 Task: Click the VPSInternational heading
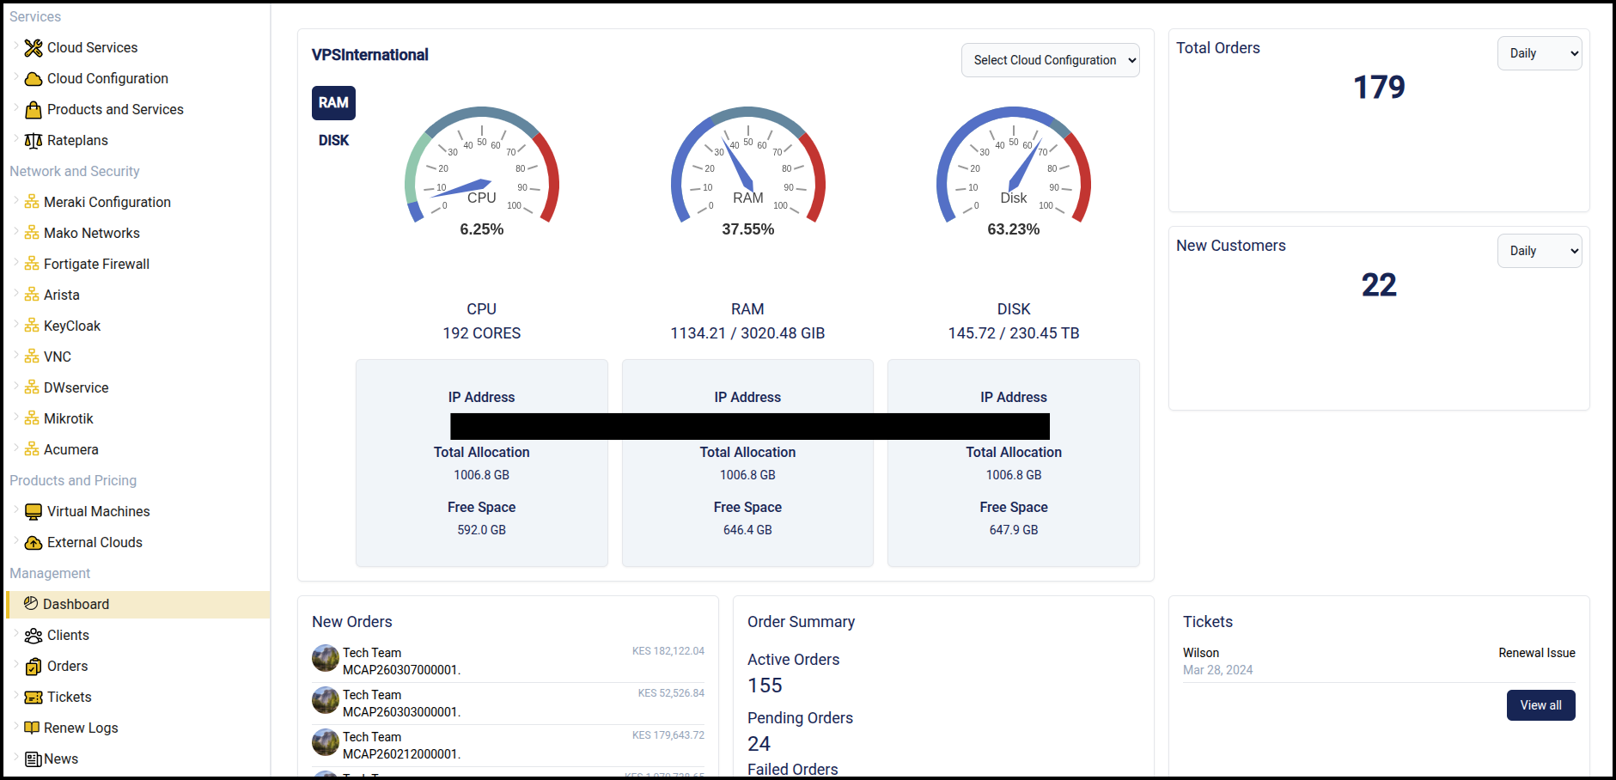[x=369, y=55]
